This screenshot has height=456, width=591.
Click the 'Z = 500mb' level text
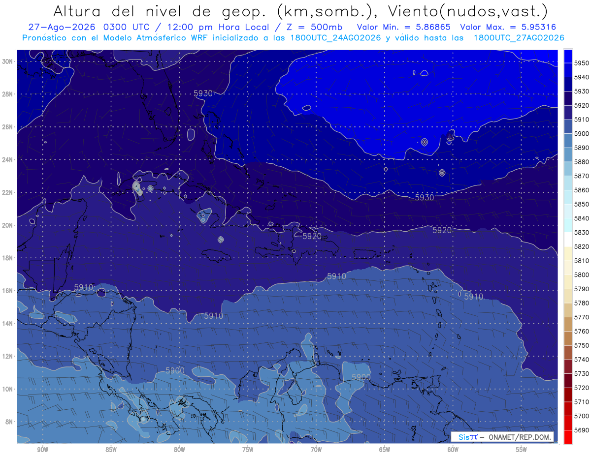[x=314, y=28]
